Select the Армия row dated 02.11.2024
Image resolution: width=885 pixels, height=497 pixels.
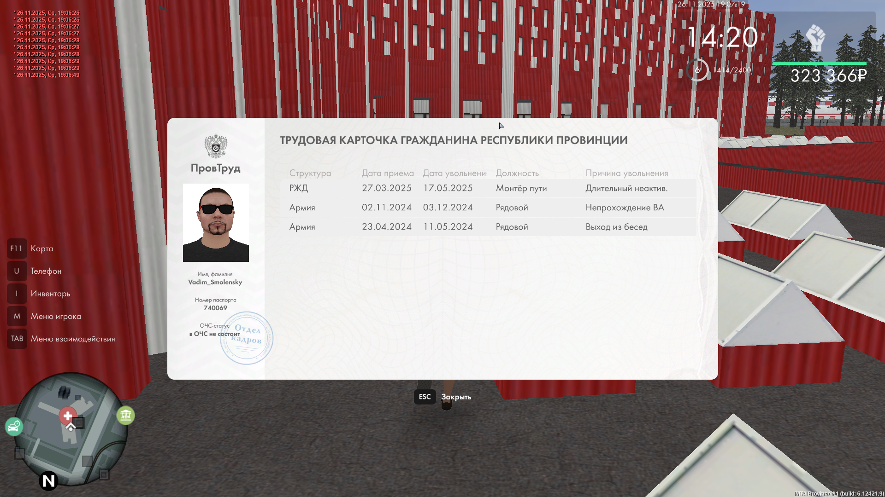488,208
